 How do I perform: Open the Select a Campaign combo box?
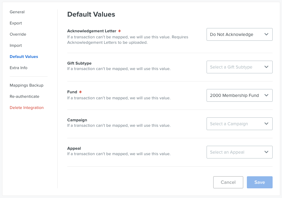pos(239,124)
